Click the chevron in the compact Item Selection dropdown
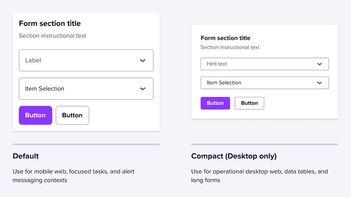The image size is (351, 197). pyautogui.click(x=319, y=83)
